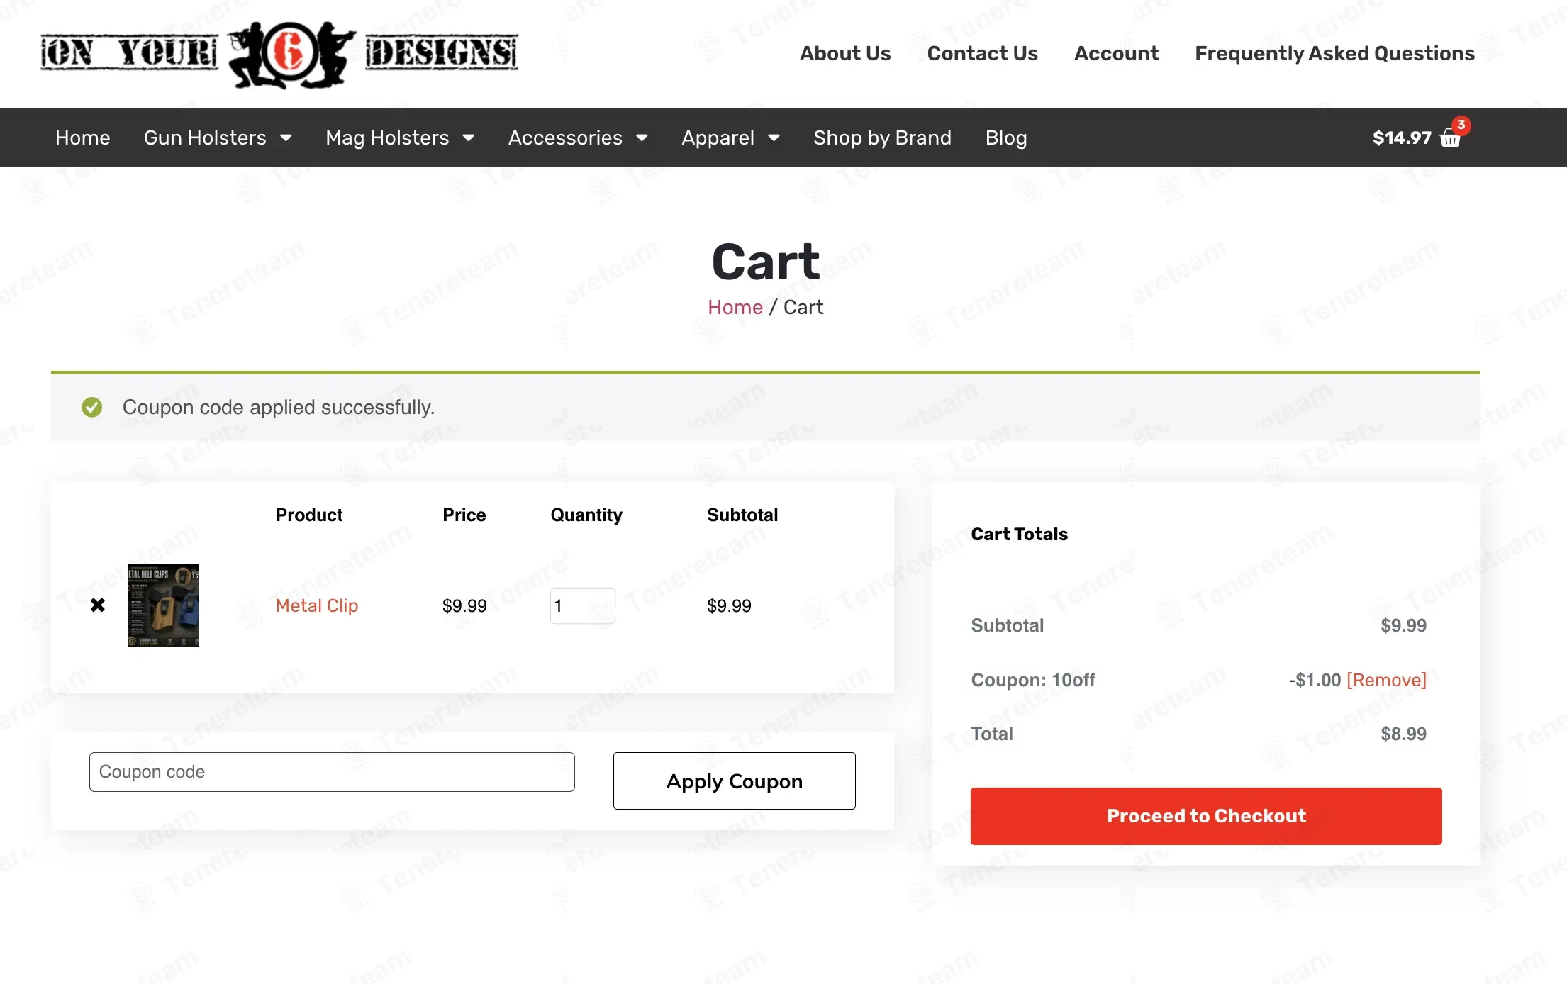1567x984 pixels.
Task: Open the Metal Clip product link
Action: tap(317, 605)
